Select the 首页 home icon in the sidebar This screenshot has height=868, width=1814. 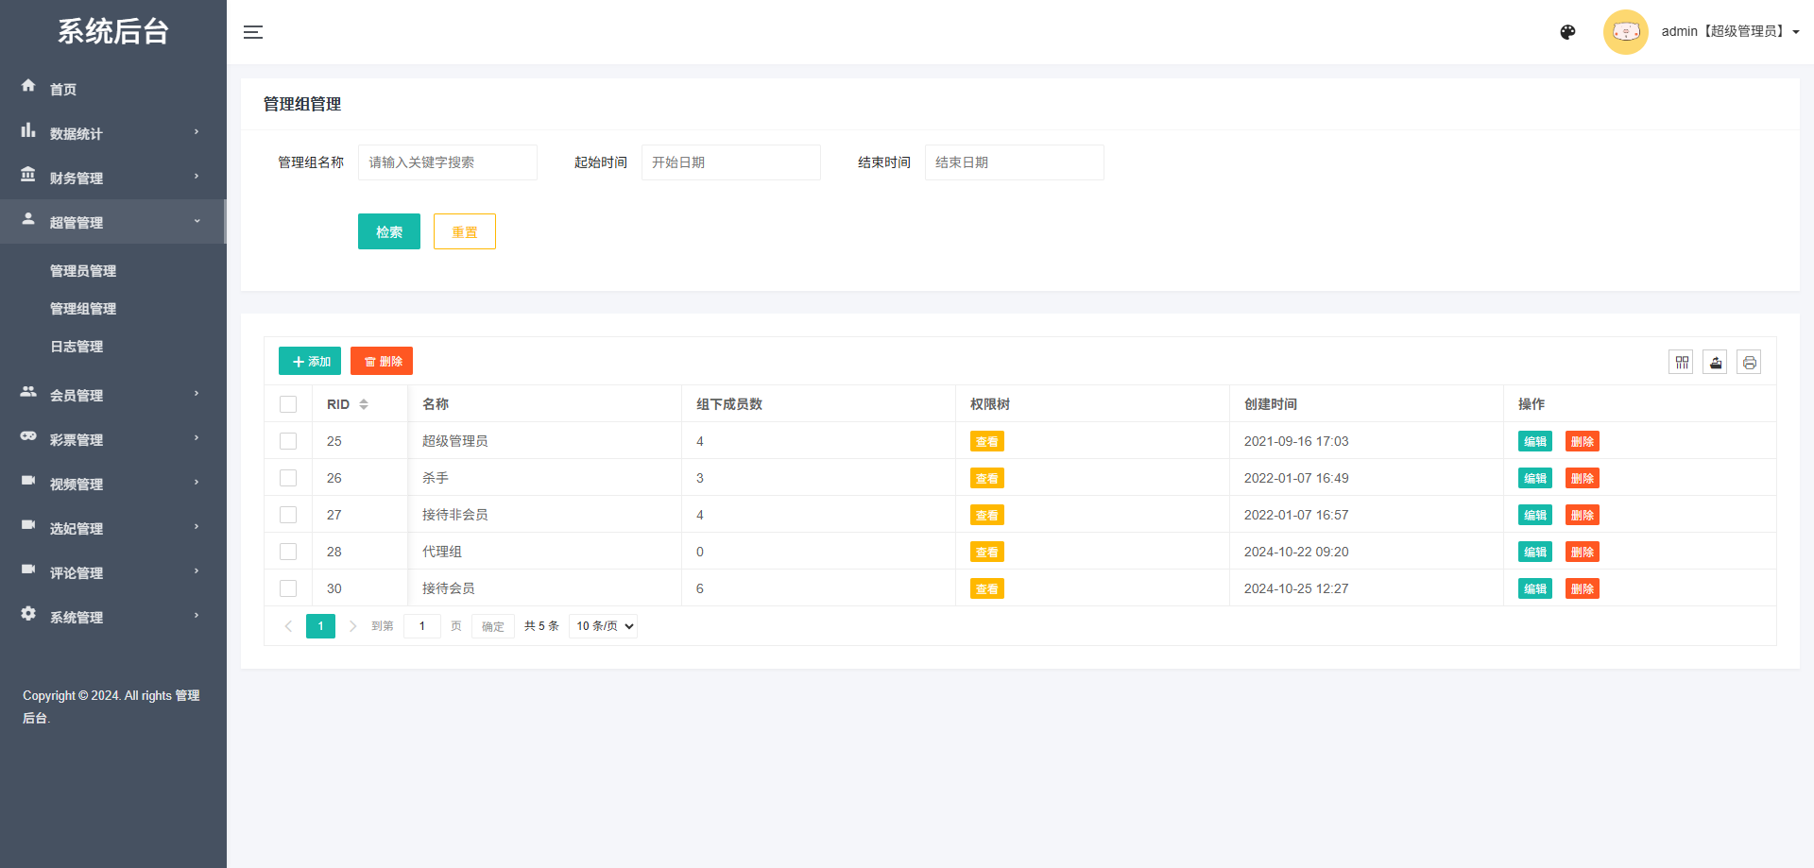[x=28, y=86]
